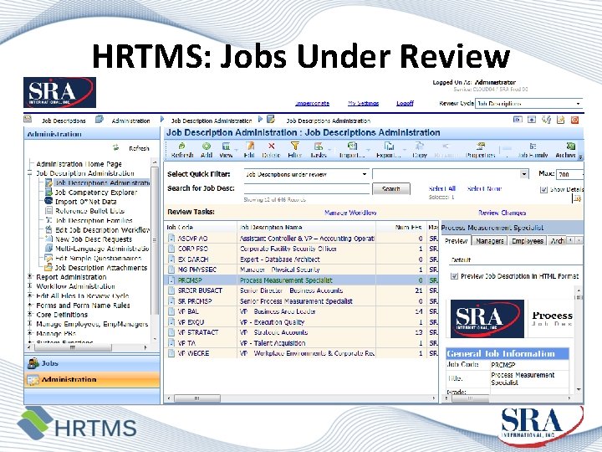Select the SRDIR BUSACT job row
The height and width of the screenshot is (452, 602).
tap(301, 290)
